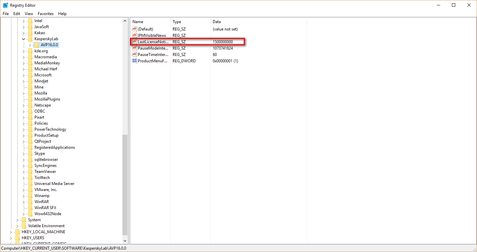Click the ODBC folder icon
This screenshot has width=477, height=252.
coord(30,111)
